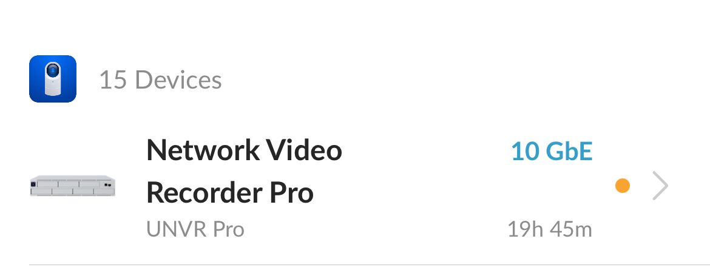710x270 pixels.
Task: Click the white camera graphic inside Protect icon
Action: tap(53, 79)
